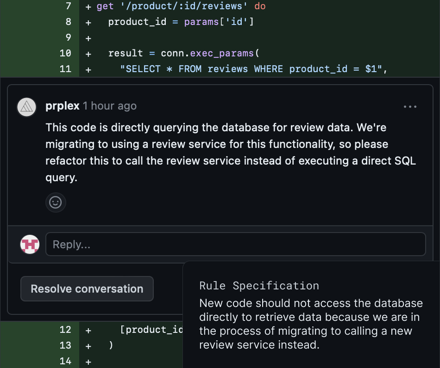Click line number 14 in the diff
Screen dimensions: 440x368
65,361
